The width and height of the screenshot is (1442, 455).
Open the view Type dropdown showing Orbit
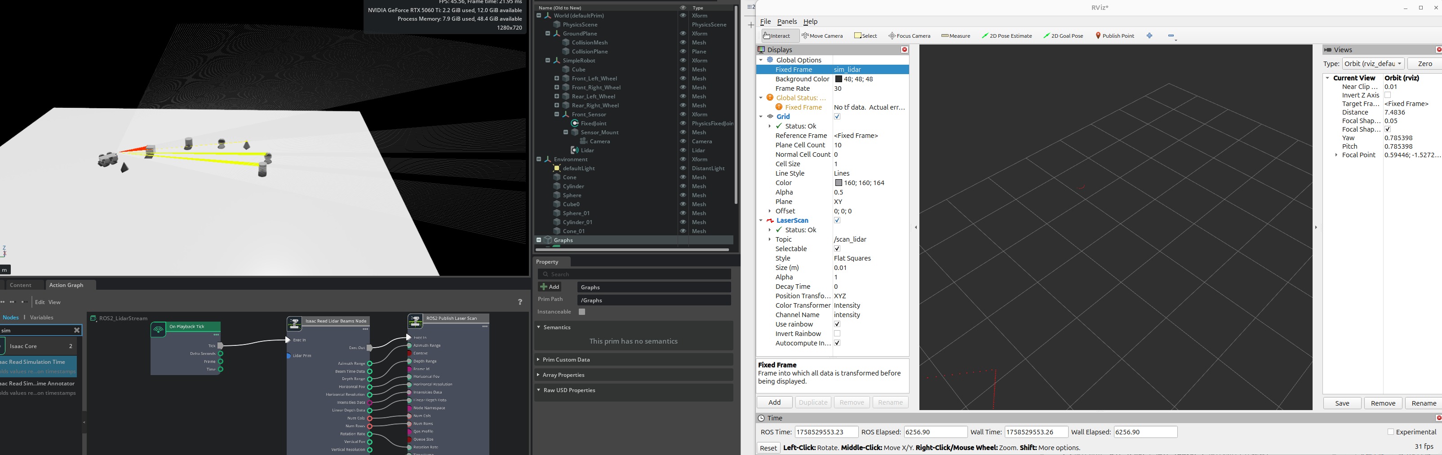(1373, 64)
